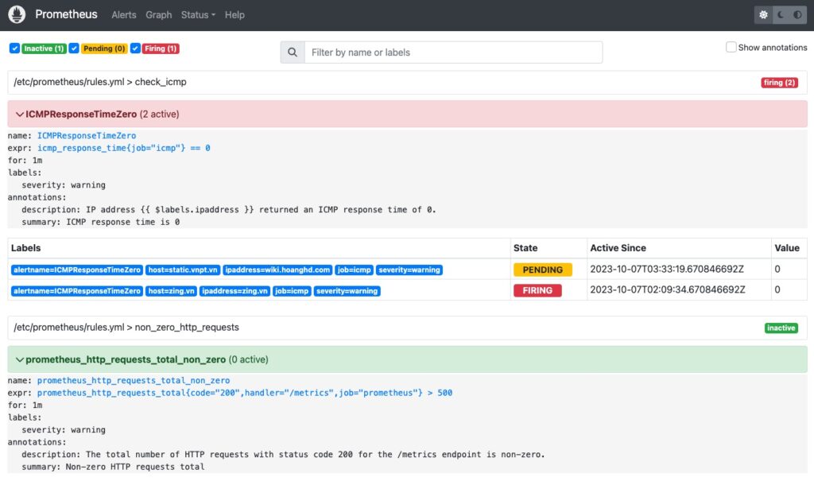Click ipaddress=zing.vn label tag
Image resolution: width=814 pixels, height=489 pixels.
click(235, 291)
